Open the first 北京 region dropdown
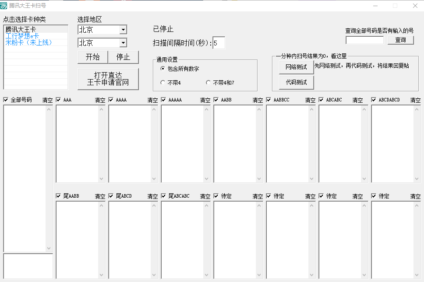Image resolution: width=424 pixels, height=282 pixels. point(123,30)
